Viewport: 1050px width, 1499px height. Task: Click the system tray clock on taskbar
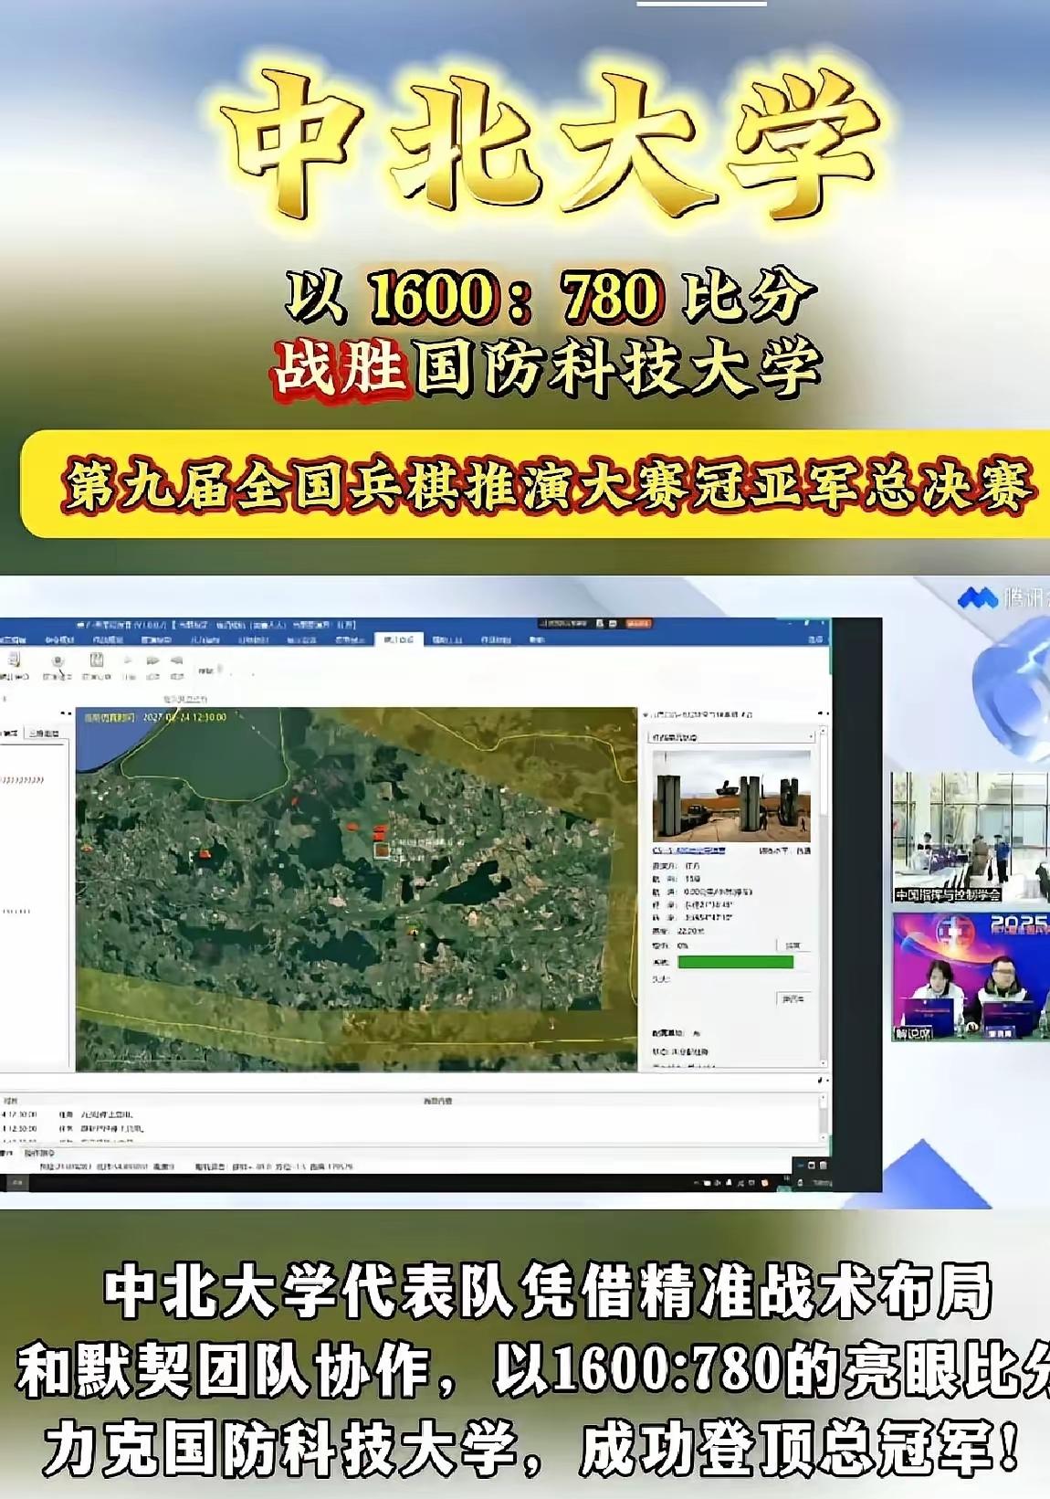[x=822, y=1183]
